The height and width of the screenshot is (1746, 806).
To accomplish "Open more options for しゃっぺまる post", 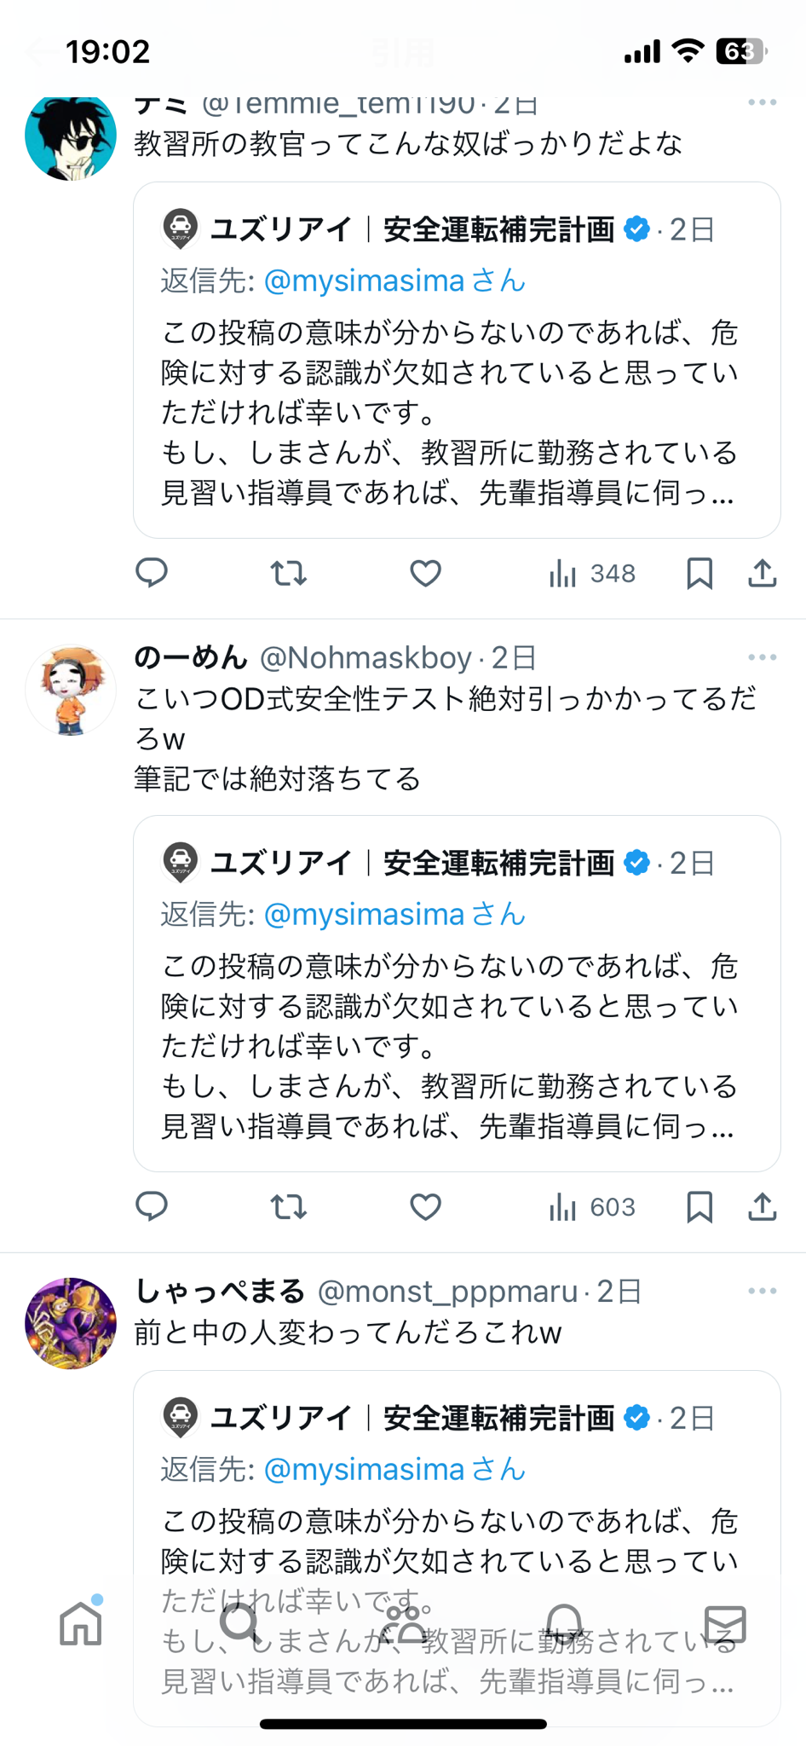I will coord(762,1291).
